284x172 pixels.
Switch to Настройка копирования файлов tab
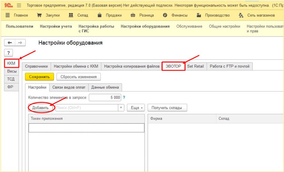(x=132, y=66)
